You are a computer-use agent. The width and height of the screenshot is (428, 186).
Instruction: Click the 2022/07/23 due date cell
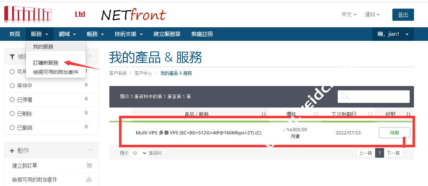coord(348,133)
